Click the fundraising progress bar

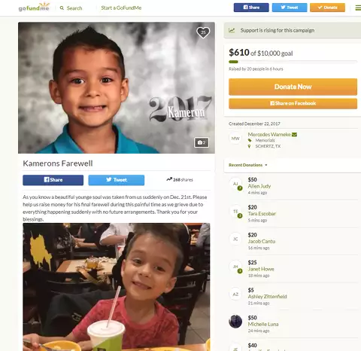tap(293, 62)
